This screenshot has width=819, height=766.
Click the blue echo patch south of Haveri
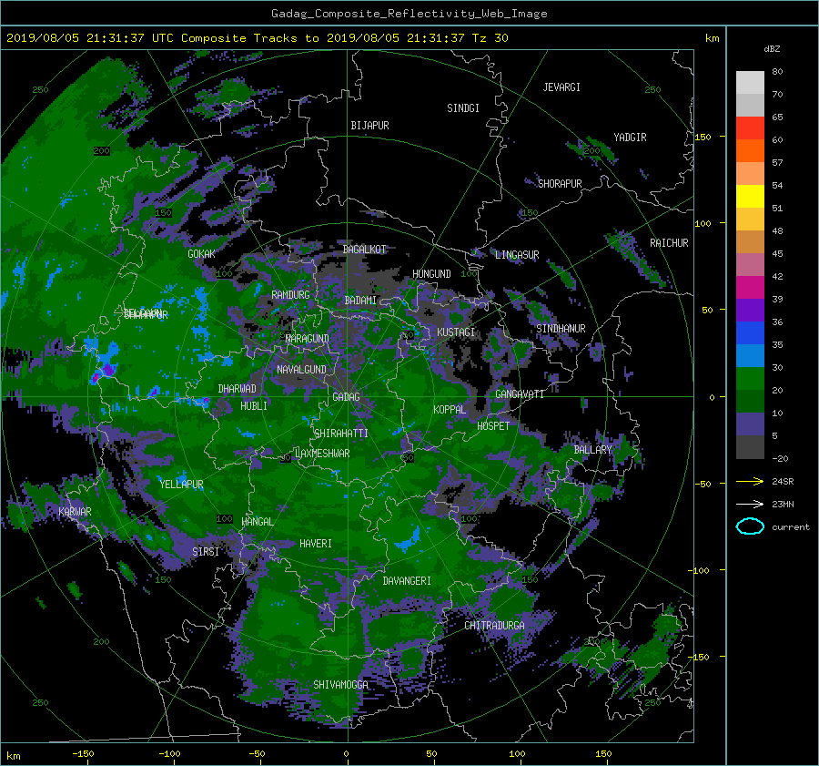click(x=409, y=541)
